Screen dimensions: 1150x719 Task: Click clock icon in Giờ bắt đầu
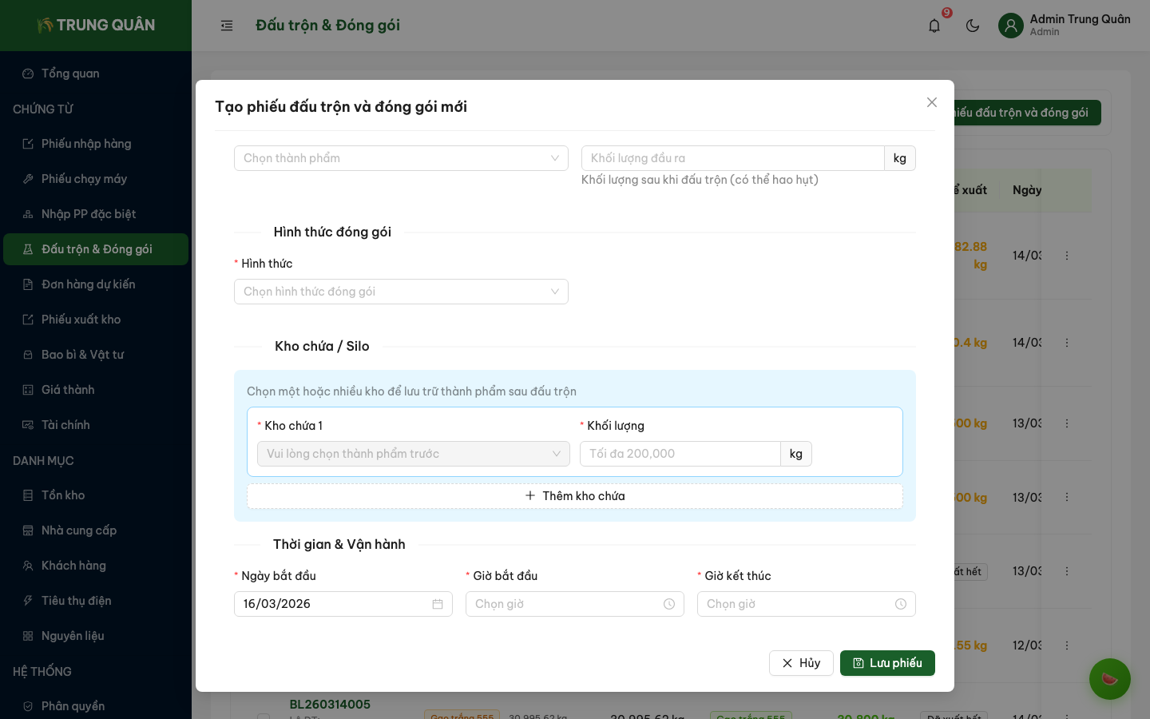click(669, 604)
